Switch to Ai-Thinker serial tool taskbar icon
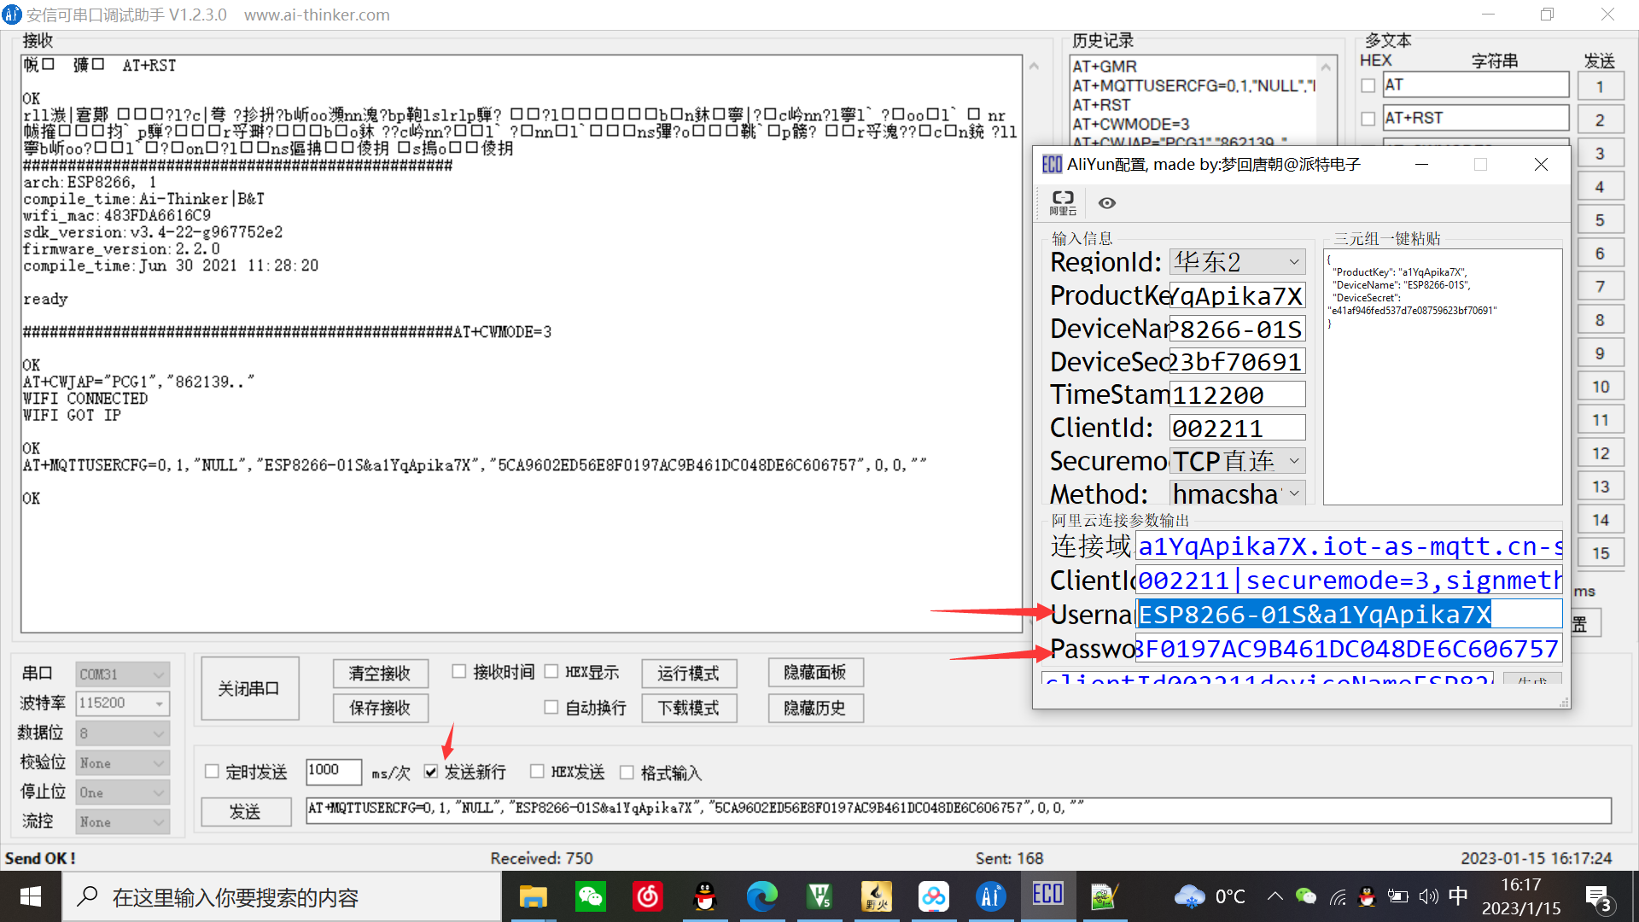Viewport: 1639px width, 922px height. pyautogui.click(x=991, y=896)
